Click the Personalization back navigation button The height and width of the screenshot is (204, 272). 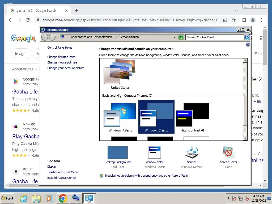45,37
